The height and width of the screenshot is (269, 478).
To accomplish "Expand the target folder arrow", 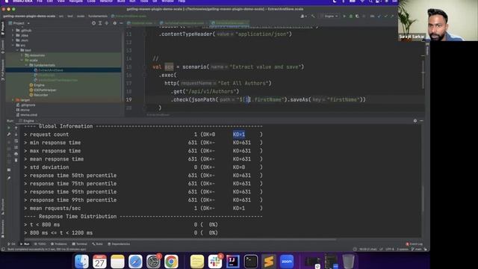I will (13, 100).
